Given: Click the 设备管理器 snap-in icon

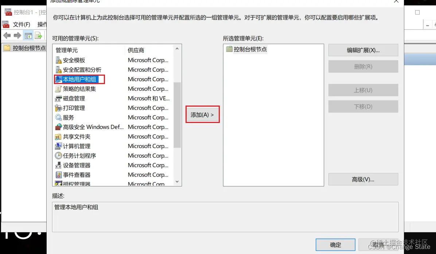Looking at the screenshot, I should [x=58, y=165].
